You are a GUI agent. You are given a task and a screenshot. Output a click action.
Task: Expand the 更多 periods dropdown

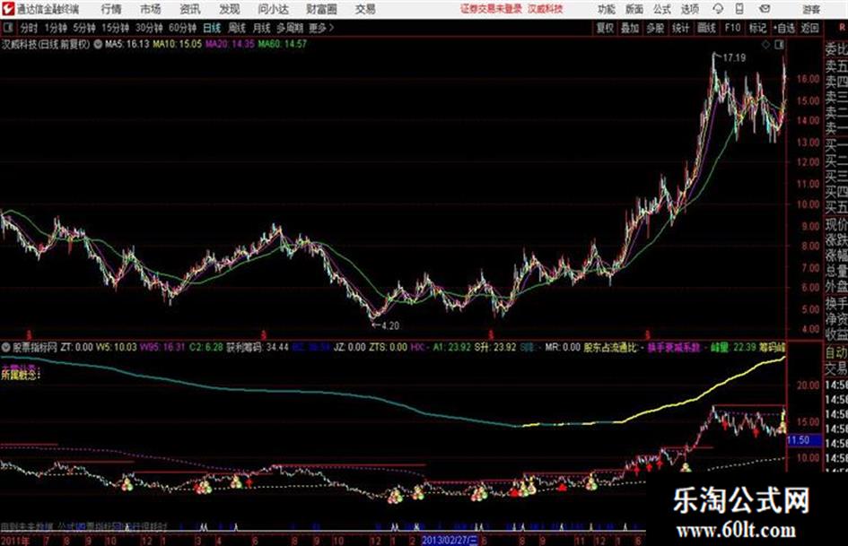(x=321, y=28)
